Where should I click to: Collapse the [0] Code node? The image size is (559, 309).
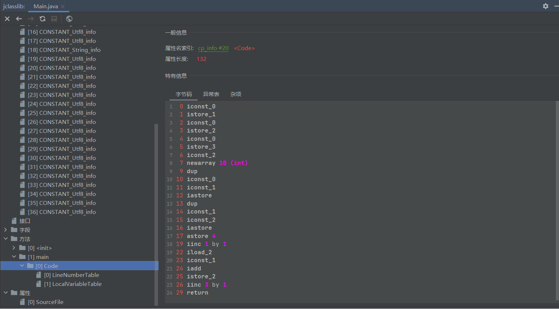[x=22, y=266]
